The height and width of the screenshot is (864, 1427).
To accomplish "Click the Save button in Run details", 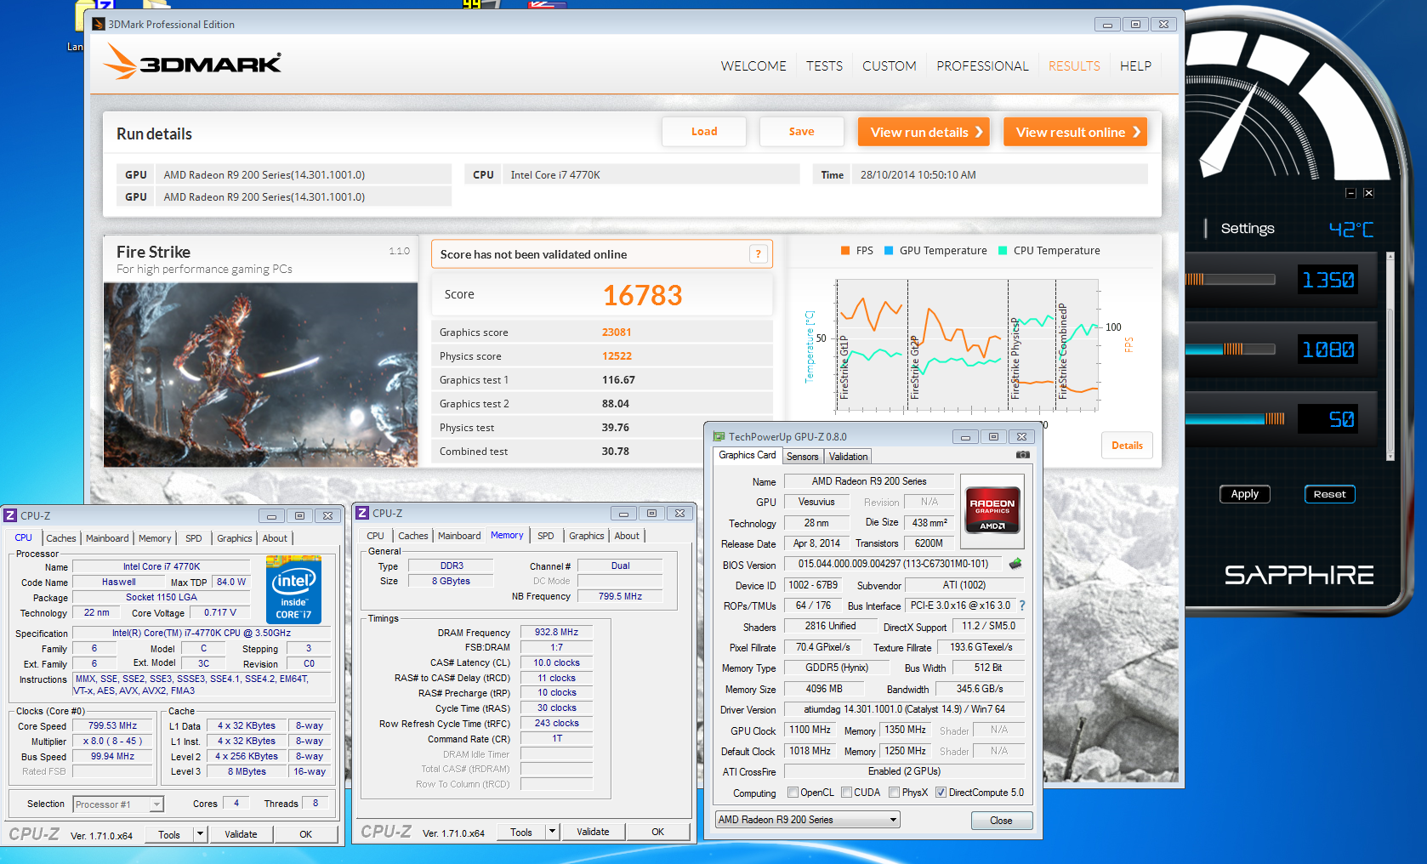I will 801,132.
